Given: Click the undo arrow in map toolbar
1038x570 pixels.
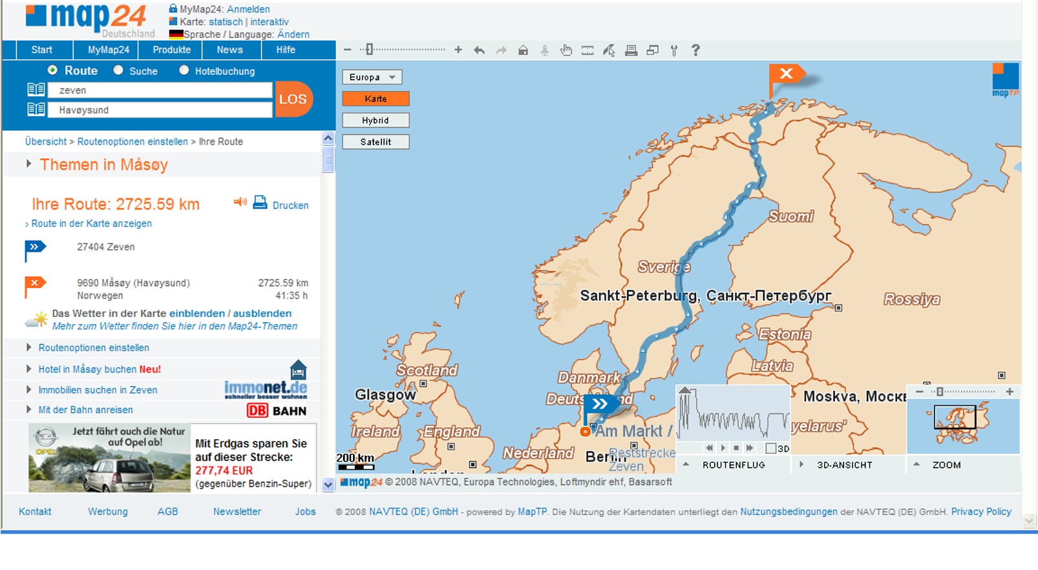Looking at the screenshot, I should coord(479,50).
